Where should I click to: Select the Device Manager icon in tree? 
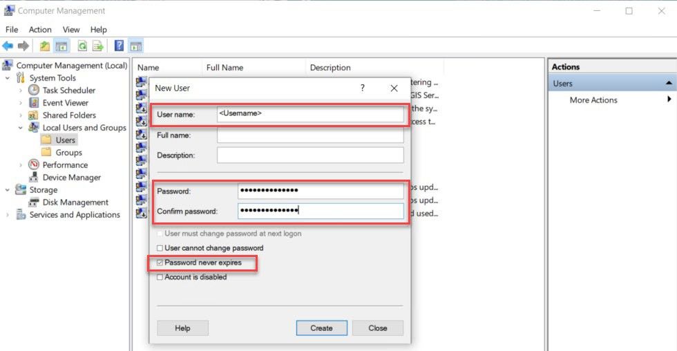click(33, 177)
